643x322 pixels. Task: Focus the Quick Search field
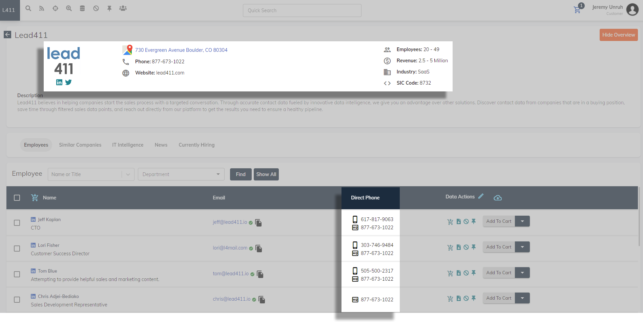point(302,10)
